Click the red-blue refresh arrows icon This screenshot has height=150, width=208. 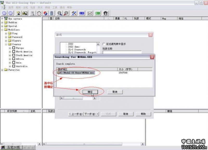coord(45,13)
